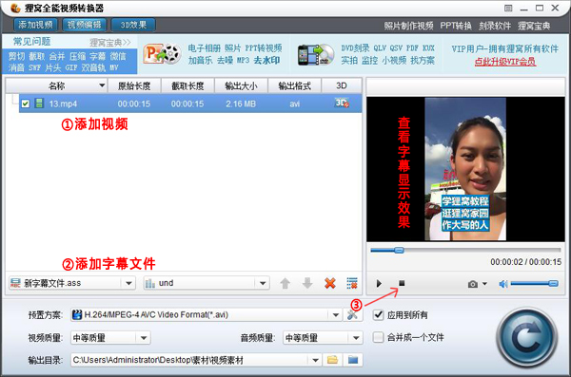Viewport: 571px width, 377px height.
Task: Open preset settings with the wrench icon
Action: (x=352, y=315)
